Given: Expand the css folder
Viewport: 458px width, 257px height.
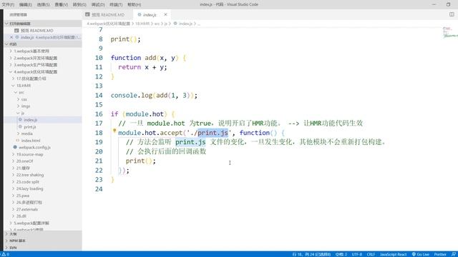Looking at the screenshot, I should (43, 99).
